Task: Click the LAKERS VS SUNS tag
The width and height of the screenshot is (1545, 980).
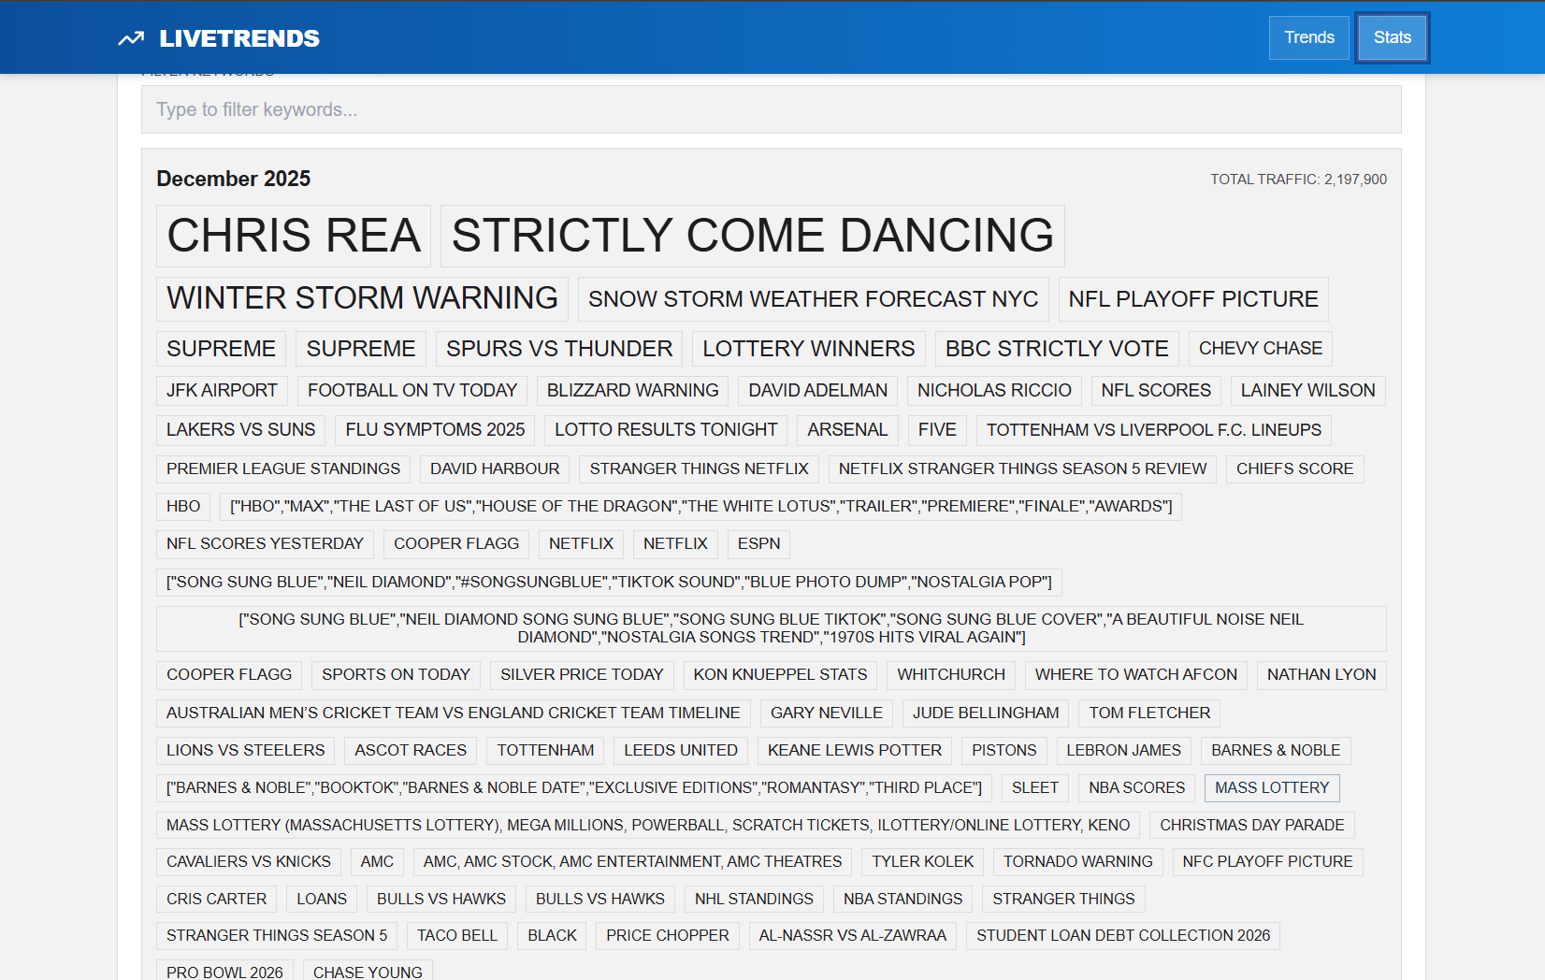Action: pyautogui.click(x=240, y=430)
